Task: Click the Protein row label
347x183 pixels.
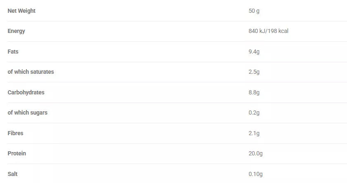Action: (x=17, y=153)
